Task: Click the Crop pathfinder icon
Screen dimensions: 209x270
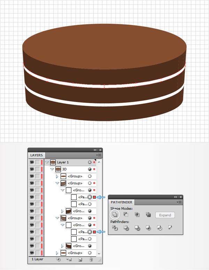Action: click(x=148, y=228)
